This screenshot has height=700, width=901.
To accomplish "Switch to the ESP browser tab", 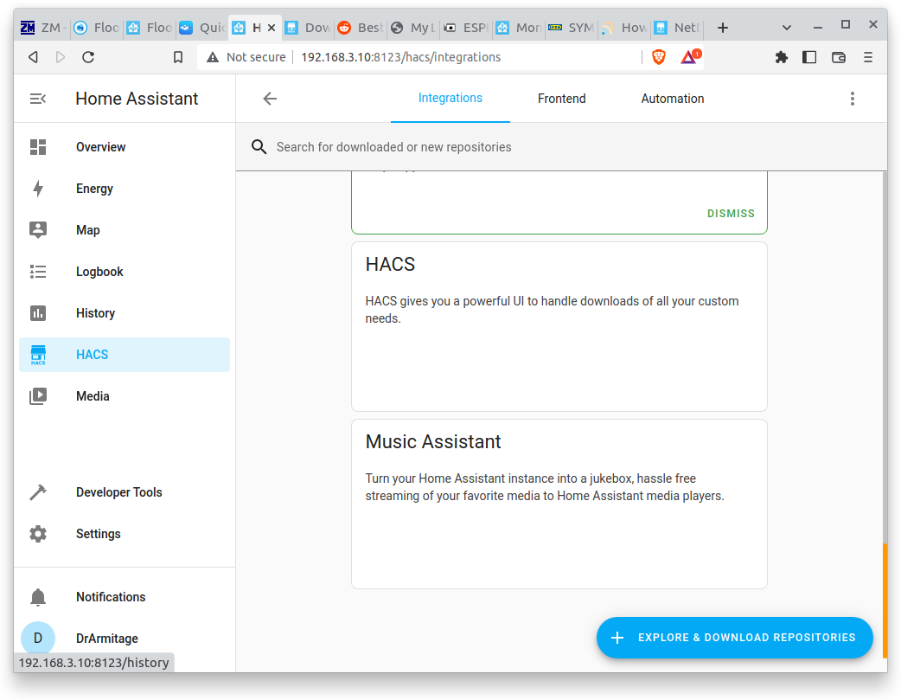I will (x=466, y=28).
